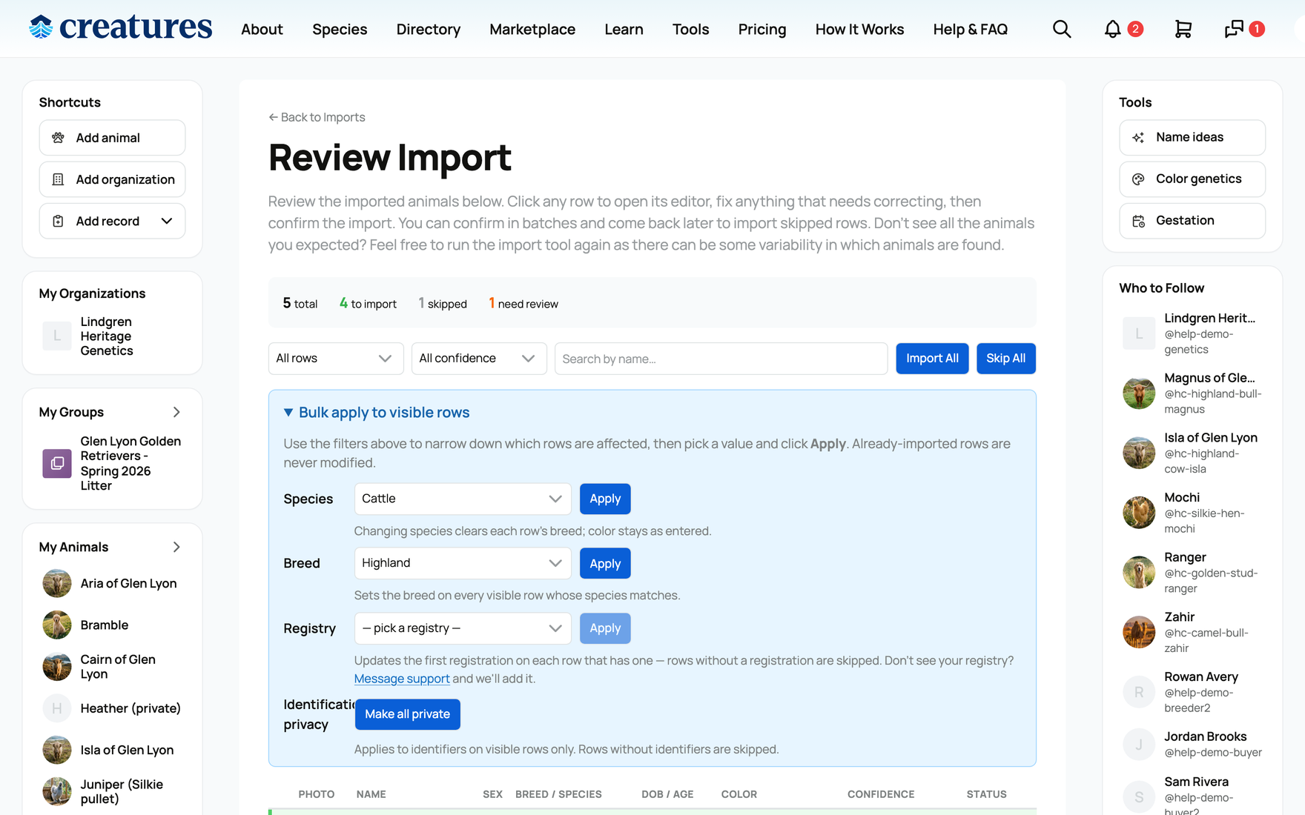
Task: Open the Species menu
Action: [x=340, y=29]
